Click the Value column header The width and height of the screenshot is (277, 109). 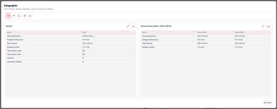[84, 32]
